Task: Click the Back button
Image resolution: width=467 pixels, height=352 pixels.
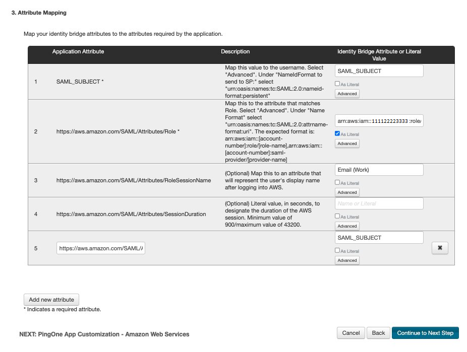Action: 378,333
